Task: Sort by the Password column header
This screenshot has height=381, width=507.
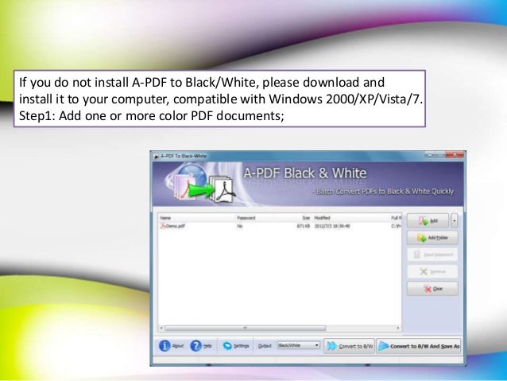Action: (x=246, y=218)
